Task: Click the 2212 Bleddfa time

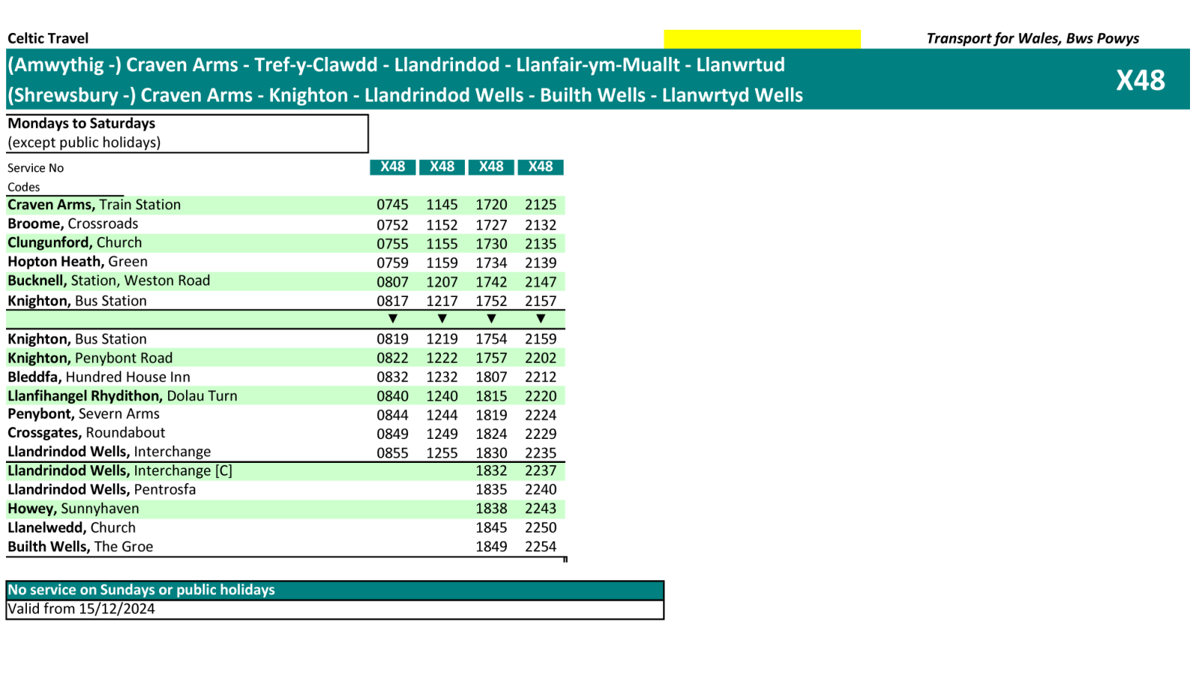Action: tap(540, 378)
